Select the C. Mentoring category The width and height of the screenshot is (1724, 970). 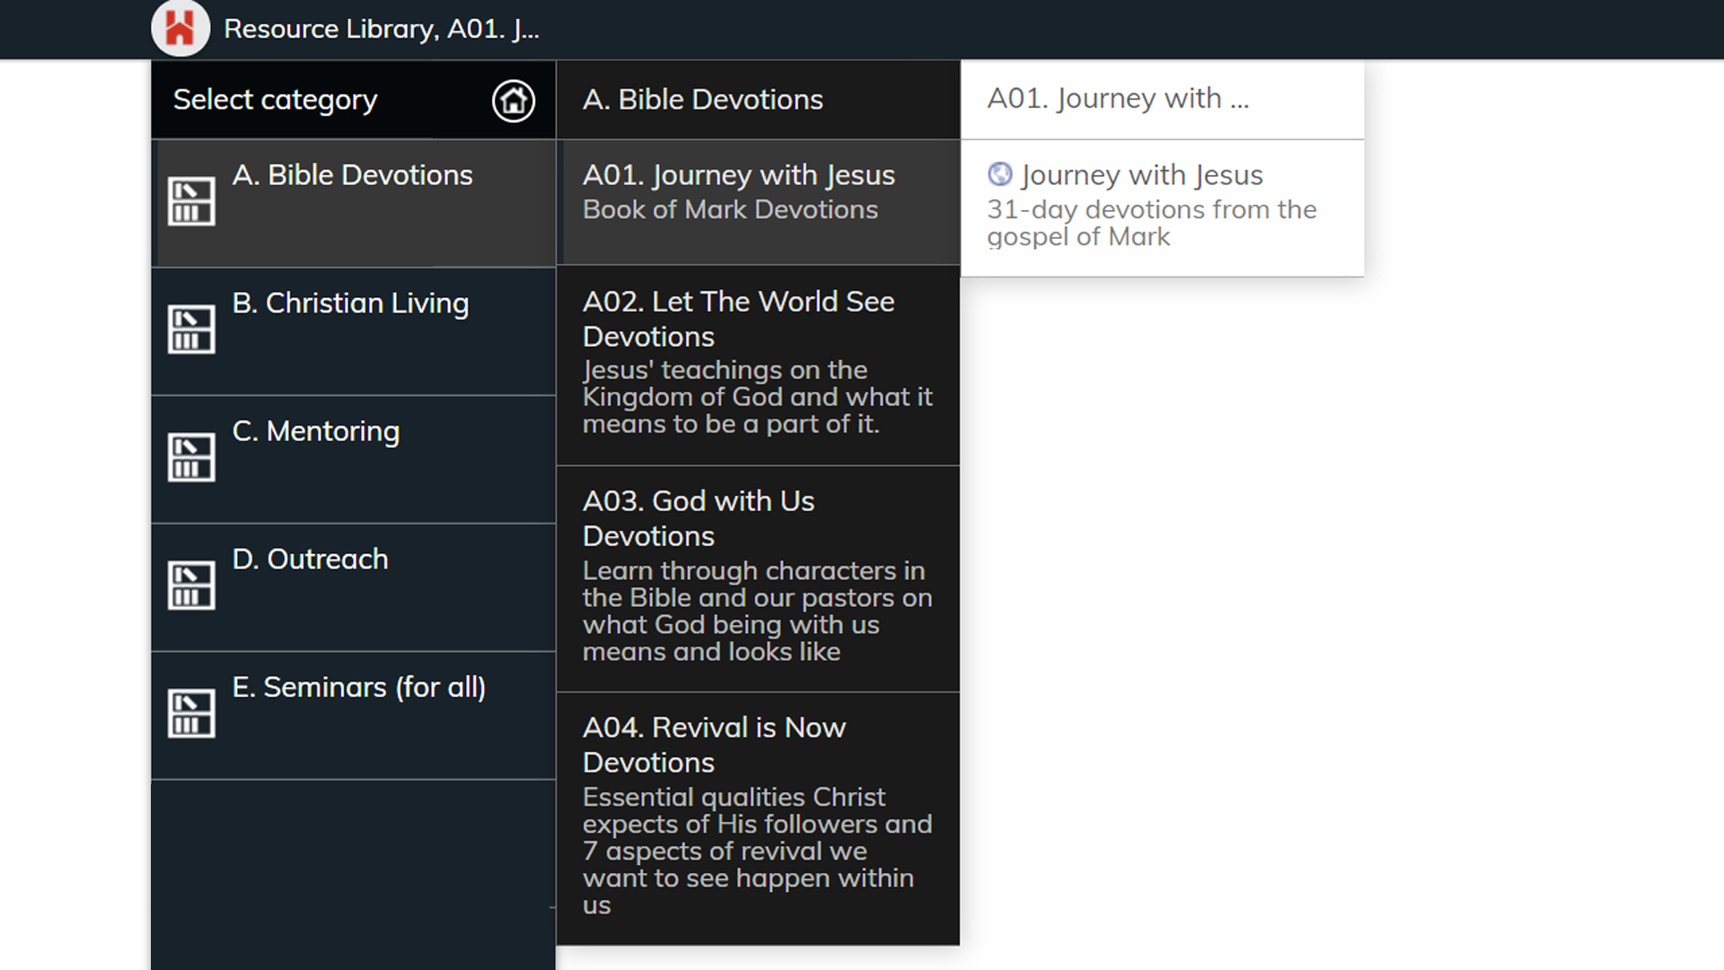pos(354,460)
